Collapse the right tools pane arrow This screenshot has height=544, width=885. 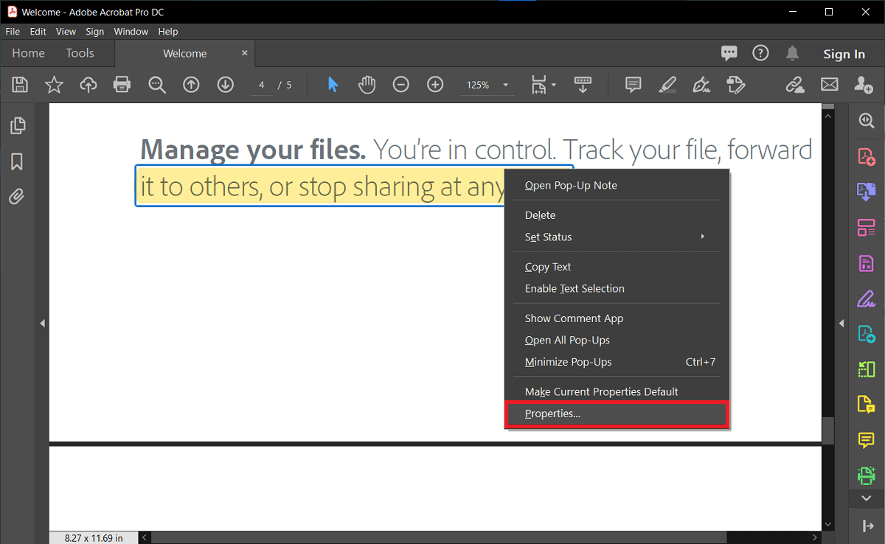[x=841, y=323]
